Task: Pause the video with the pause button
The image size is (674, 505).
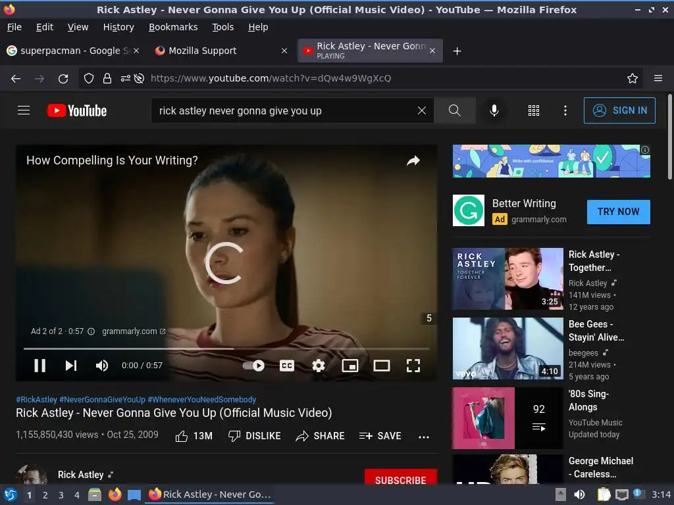Action: click(39, 366)
